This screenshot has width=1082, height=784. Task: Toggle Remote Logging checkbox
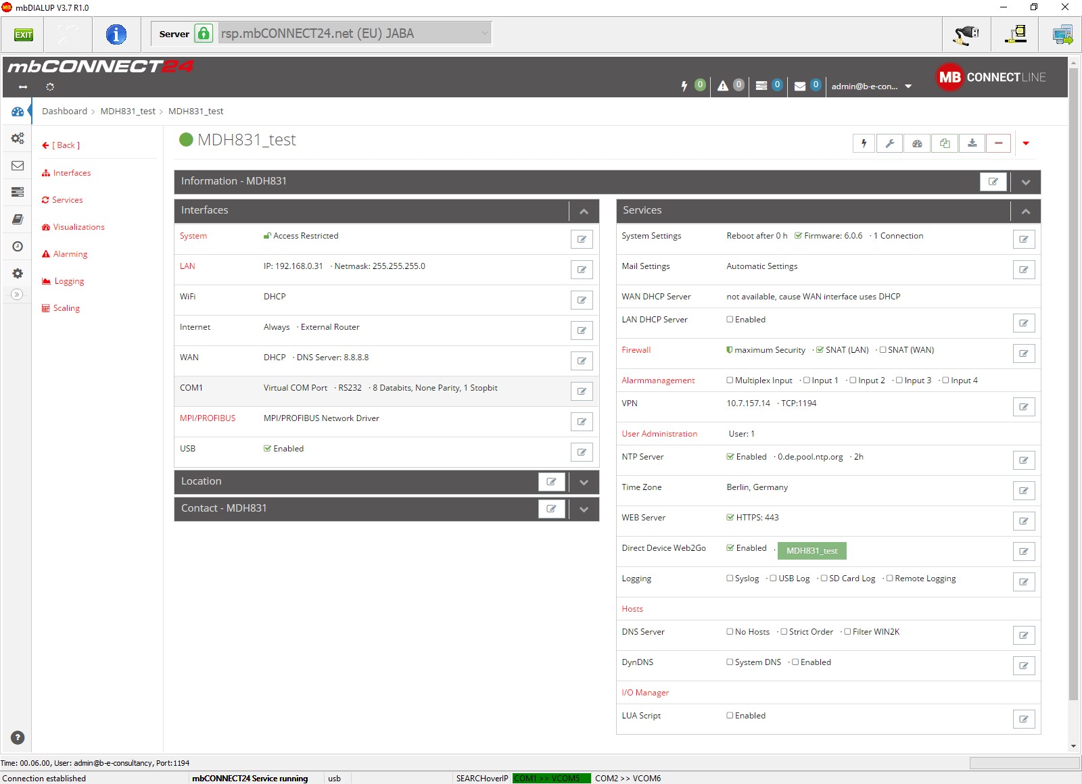[x=889, y=579]
